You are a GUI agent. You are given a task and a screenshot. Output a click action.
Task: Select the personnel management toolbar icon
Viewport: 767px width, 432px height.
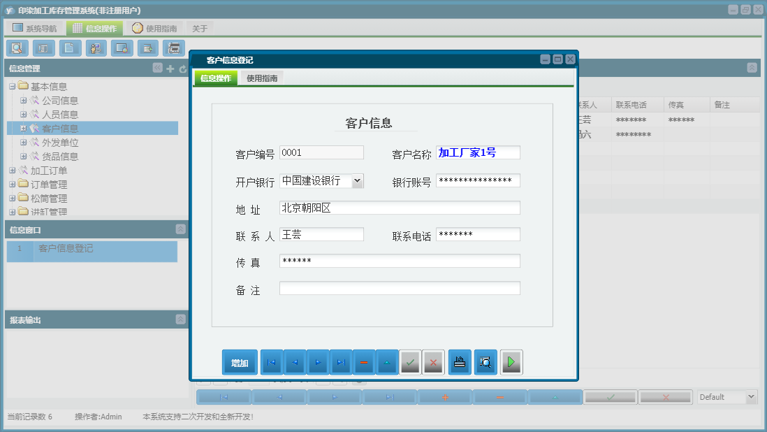96,48
